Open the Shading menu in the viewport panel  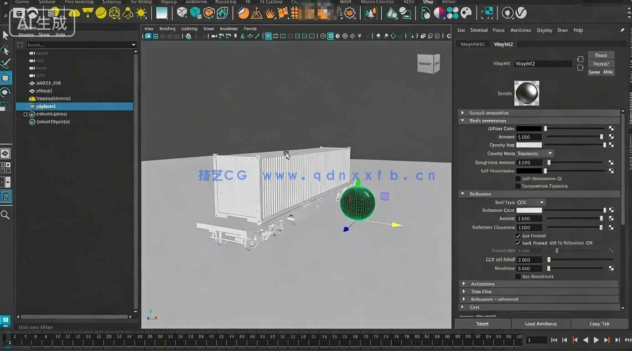tap(168, 28)
